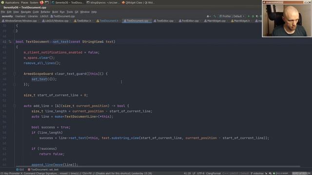Open the Help menu
312x175 pixels.
tap(94, 12)
